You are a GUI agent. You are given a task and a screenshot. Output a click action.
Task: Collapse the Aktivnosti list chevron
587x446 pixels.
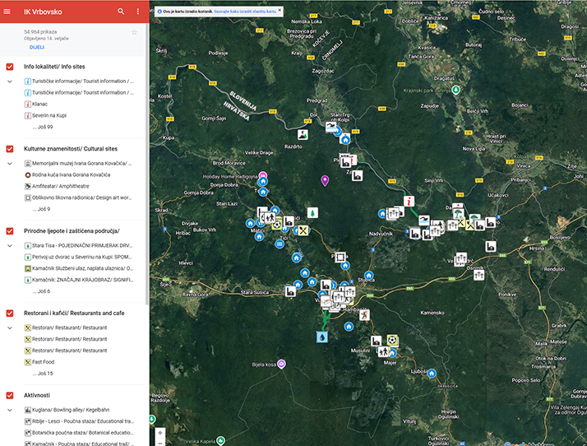[x=10, y=410]
